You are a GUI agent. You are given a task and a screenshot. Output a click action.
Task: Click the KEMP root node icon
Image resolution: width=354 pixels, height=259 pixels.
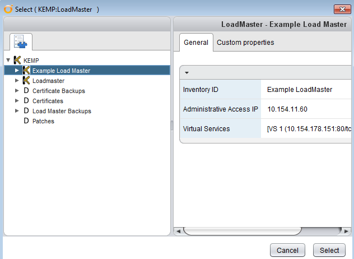17,60
